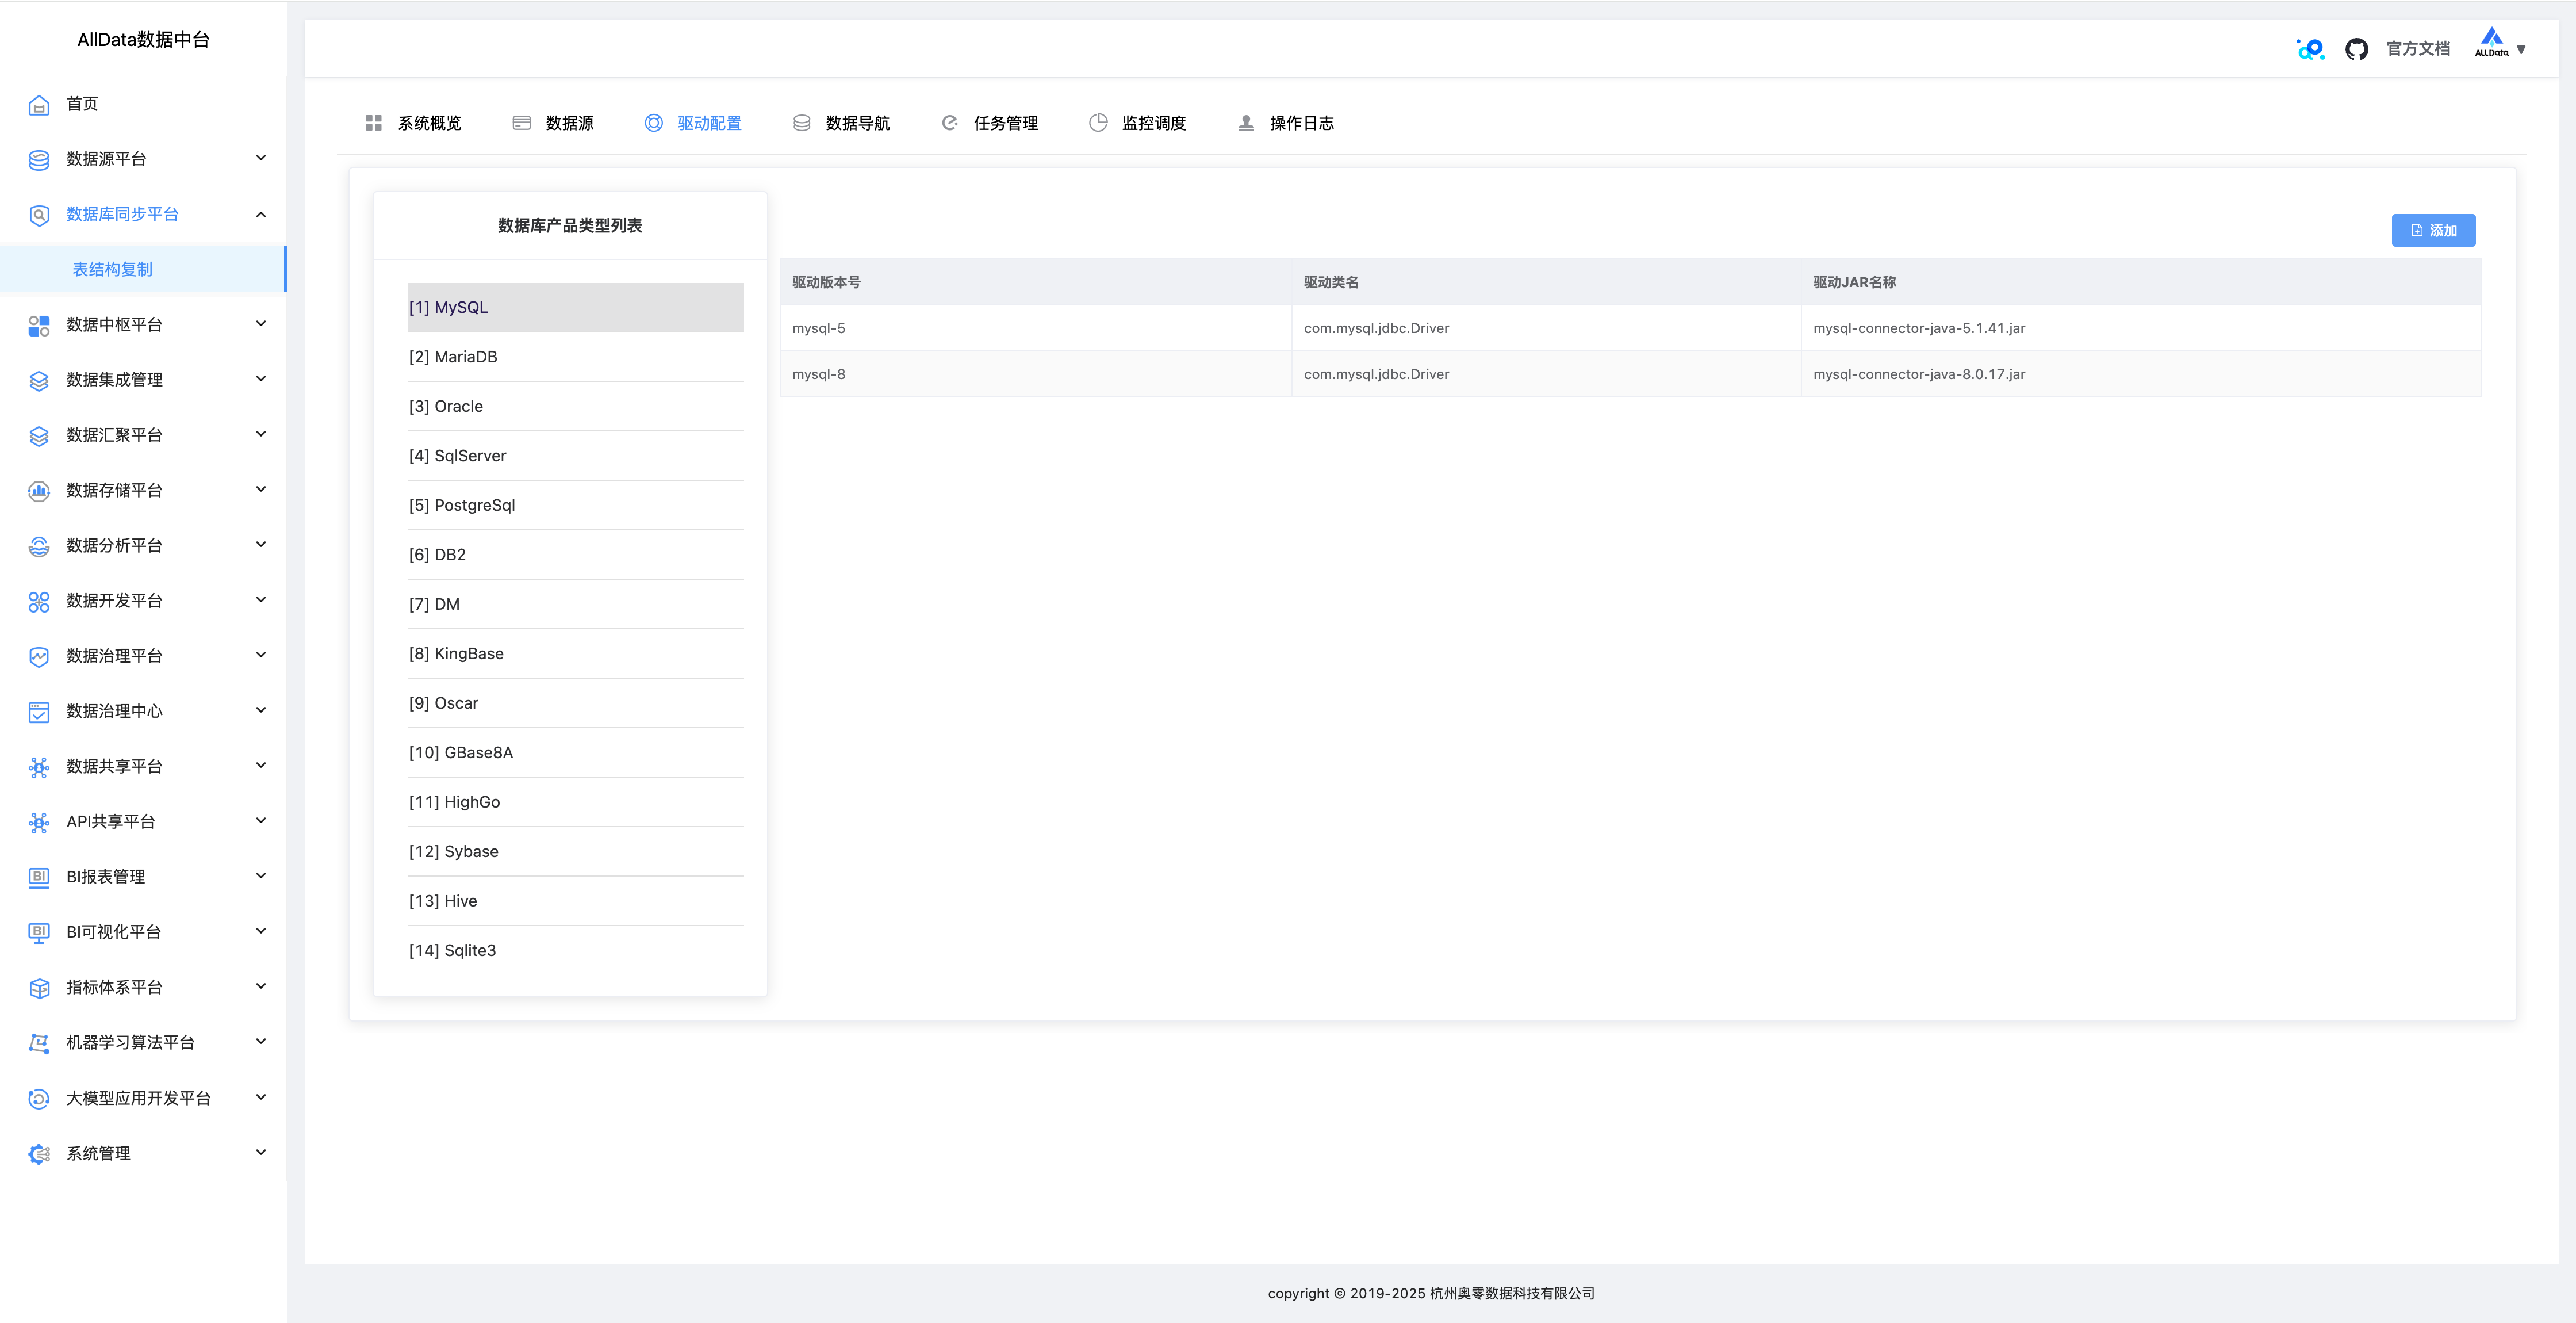Switch to the 数据源 tab
The width and height of the screenshot is (2576, 1323).
tap(568, 123)
